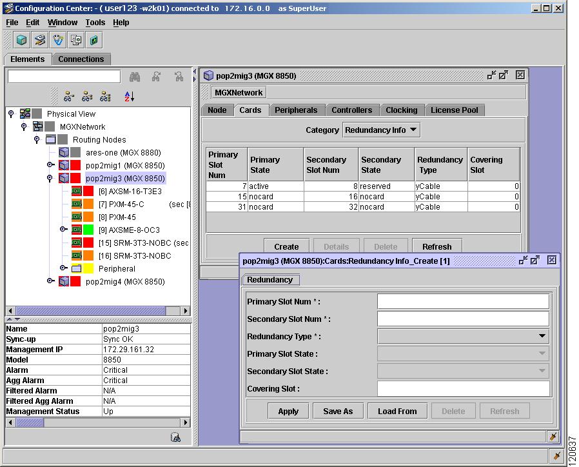The height and width of the screenshot is (467, 579).
Task: Click the Redundancy tab in Create dialog
Action: 270,280
